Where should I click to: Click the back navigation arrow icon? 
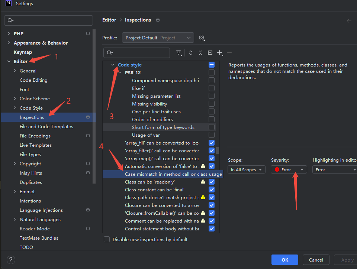point(349,21)
